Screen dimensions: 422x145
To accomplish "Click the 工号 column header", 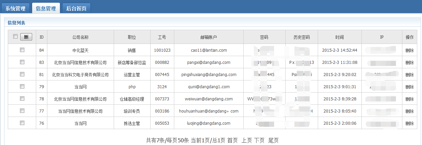I will click(x=162, y=37).
